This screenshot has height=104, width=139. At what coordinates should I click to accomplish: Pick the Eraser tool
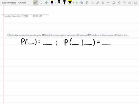52,2
